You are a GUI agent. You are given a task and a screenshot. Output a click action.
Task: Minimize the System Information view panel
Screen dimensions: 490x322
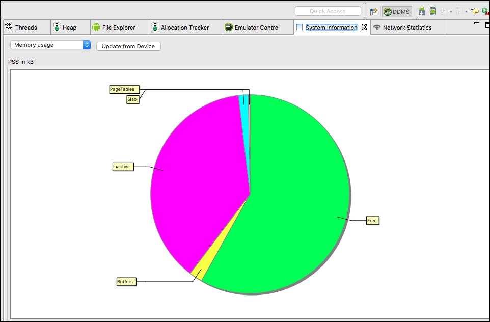(477, 23)
